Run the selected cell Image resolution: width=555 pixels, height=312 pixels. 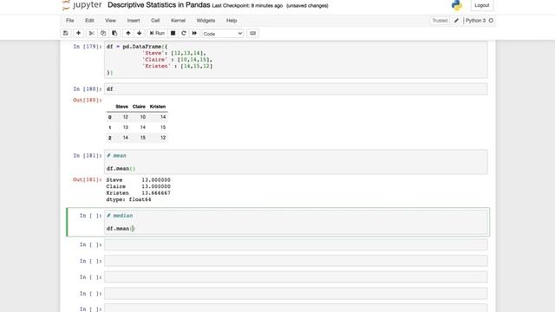click(x=157, y=33)
